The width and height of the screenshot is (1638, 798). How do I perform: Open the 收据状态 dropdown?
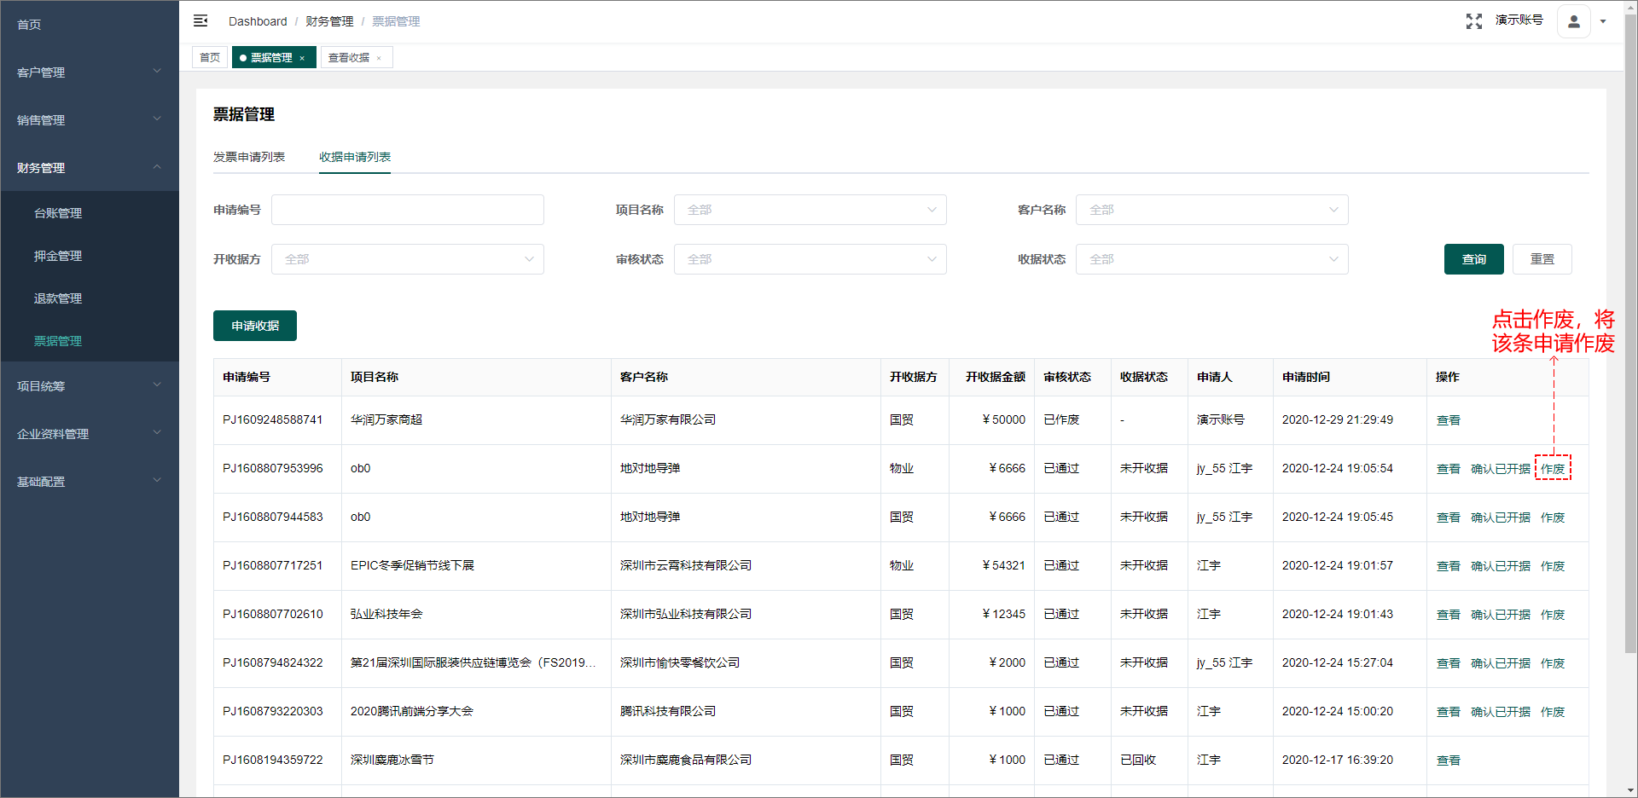coord(1212,259)
